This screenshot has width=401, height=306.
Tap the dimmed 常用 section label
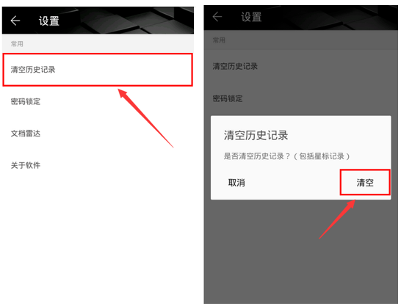pyautogui.click(x=219, y=40)
